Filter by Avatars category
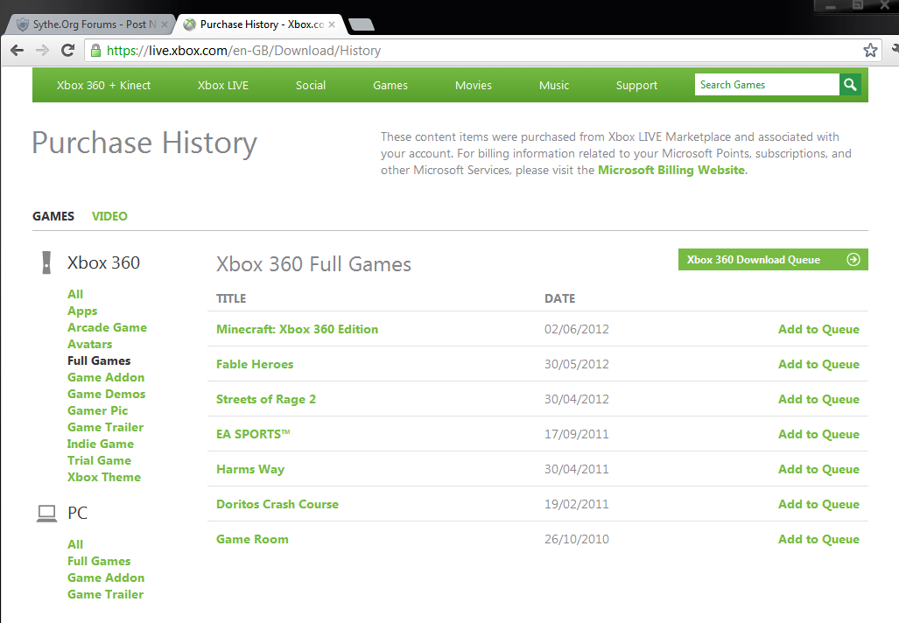This screenshot has height=623, width=899. click(x=90, y=344)
